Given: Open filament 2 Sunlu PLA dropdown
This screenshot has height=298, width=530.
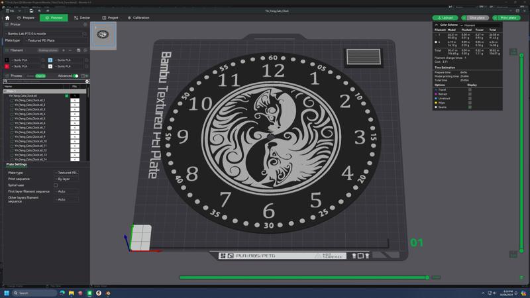Looking at the screenshot, I should coord(69,60).
